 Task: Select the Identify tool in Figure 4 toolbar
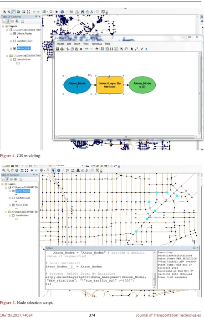pos(62,12)
